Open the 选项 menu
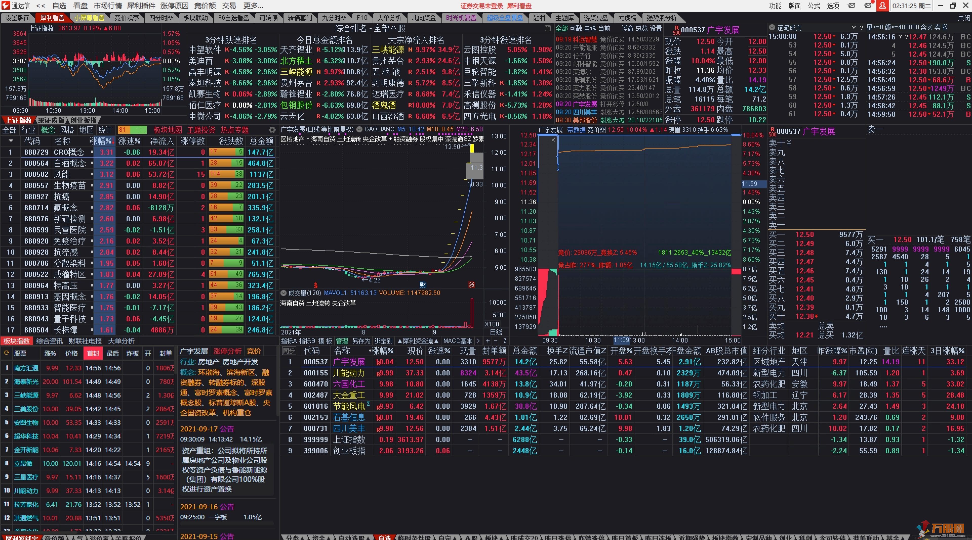 click(833, 6)
